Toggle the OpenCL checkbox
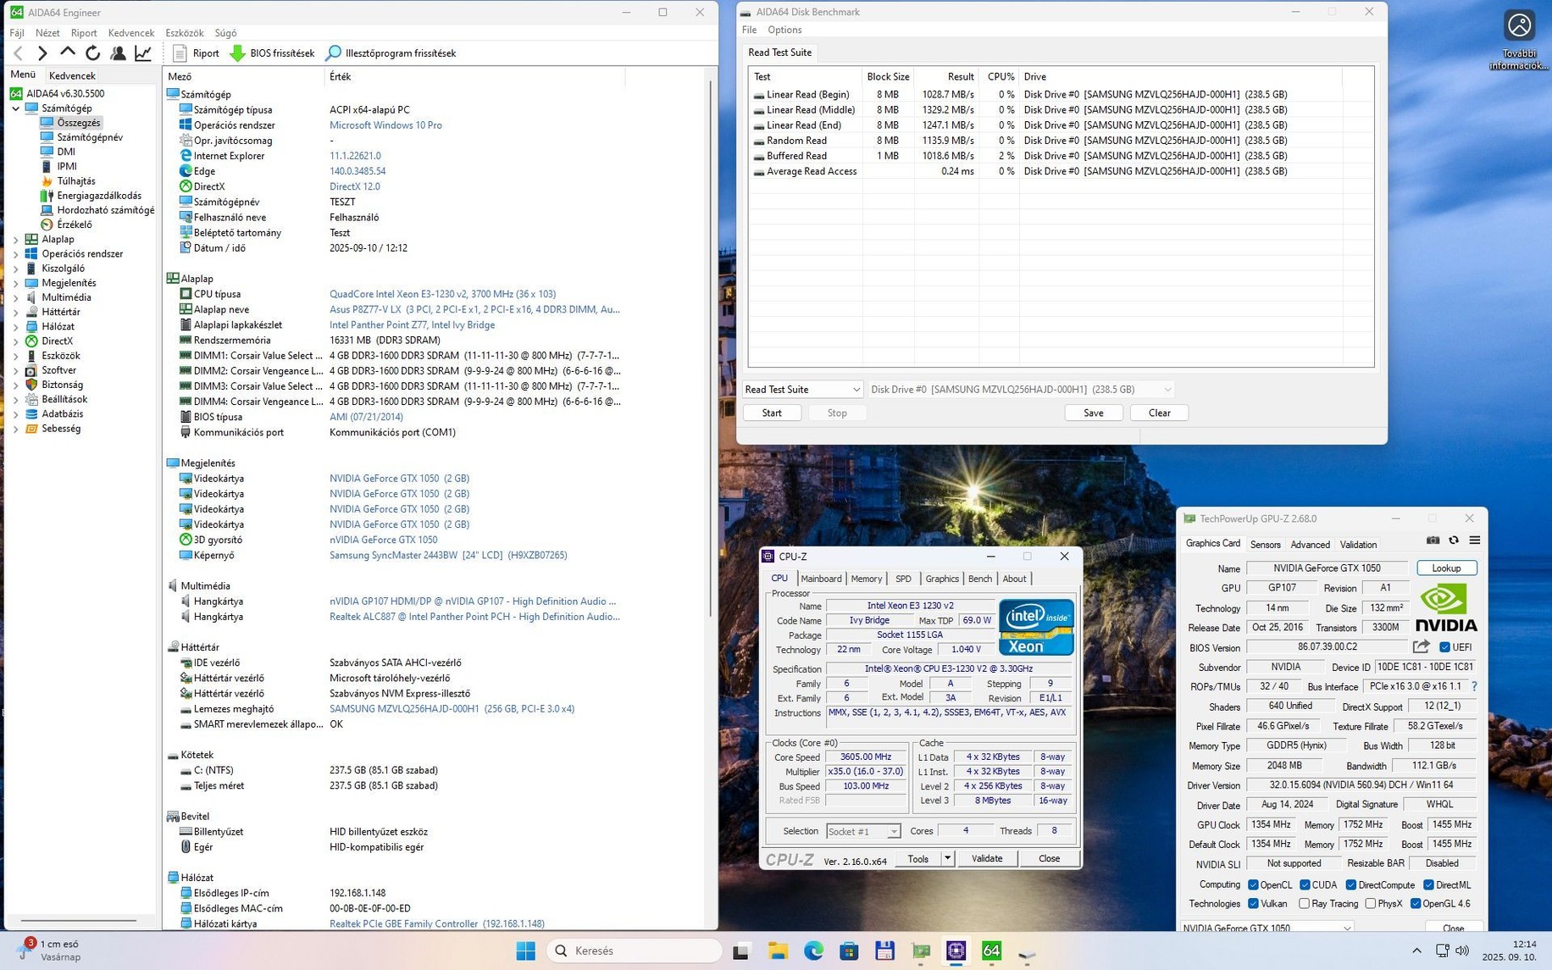1552x970 pixels. pos(1253,885)
